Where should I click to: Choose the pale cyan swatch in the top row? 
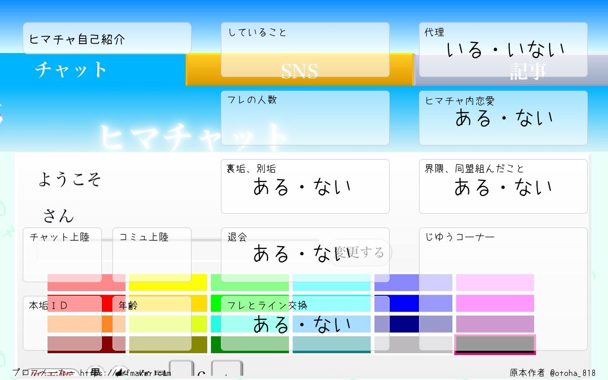(x=331, y=283)
